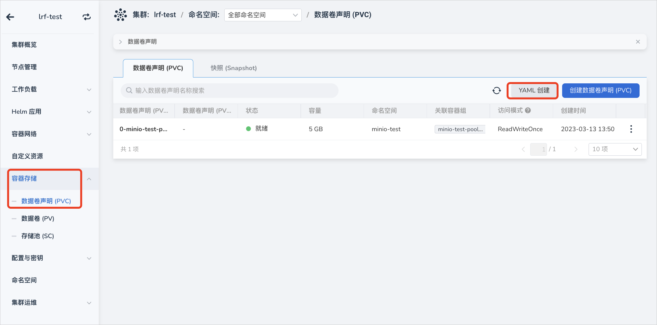Click the 就绪 status cell

point(257,129)
